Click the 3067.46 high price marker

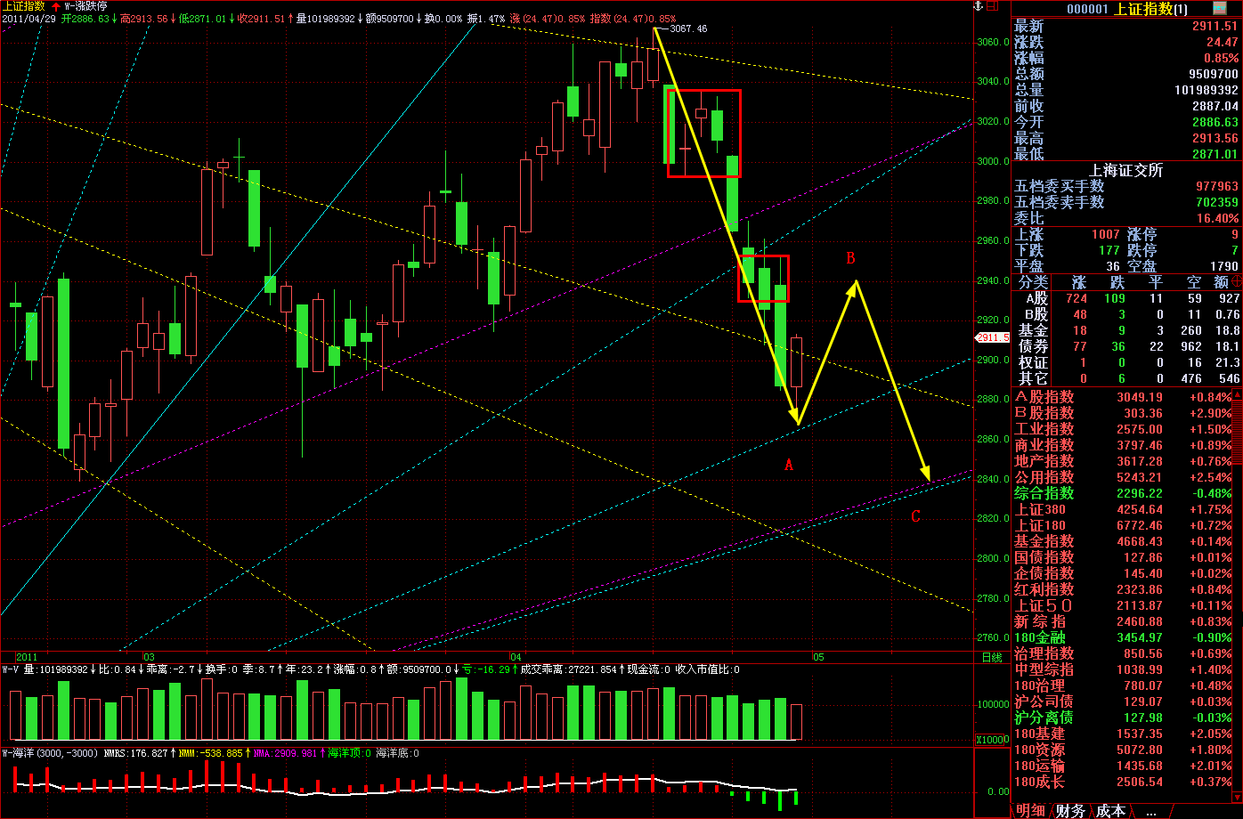[x=687, y=28]
